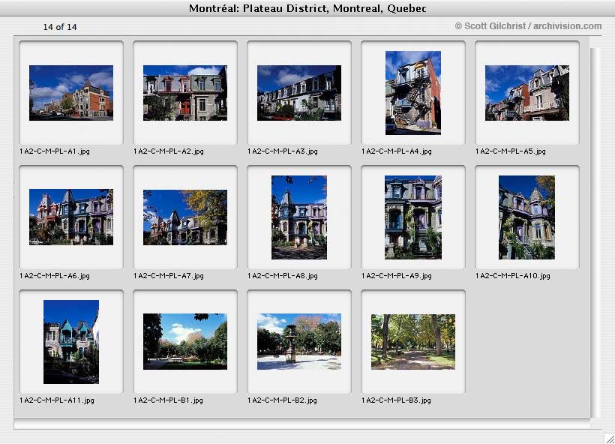Viewport: 615px width, 444px height.
Task: Click the Scott Gilchrist archivision.com credit
Action: click(x=528, y=26)
